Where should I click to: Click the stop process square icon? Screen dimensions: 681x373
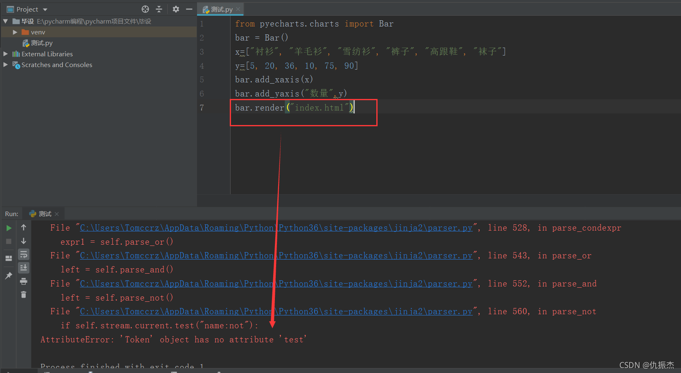(9, 241)
